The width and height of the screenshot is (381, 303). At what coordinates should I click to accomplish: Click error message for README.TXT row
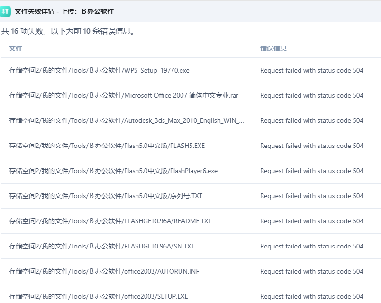click(312, 221)
